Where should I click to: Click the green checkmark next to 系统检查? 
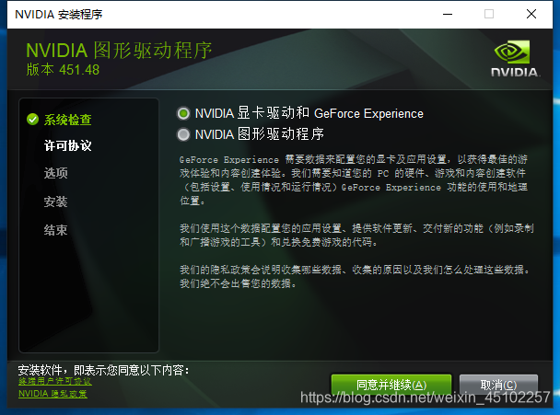tap(32, 120)
